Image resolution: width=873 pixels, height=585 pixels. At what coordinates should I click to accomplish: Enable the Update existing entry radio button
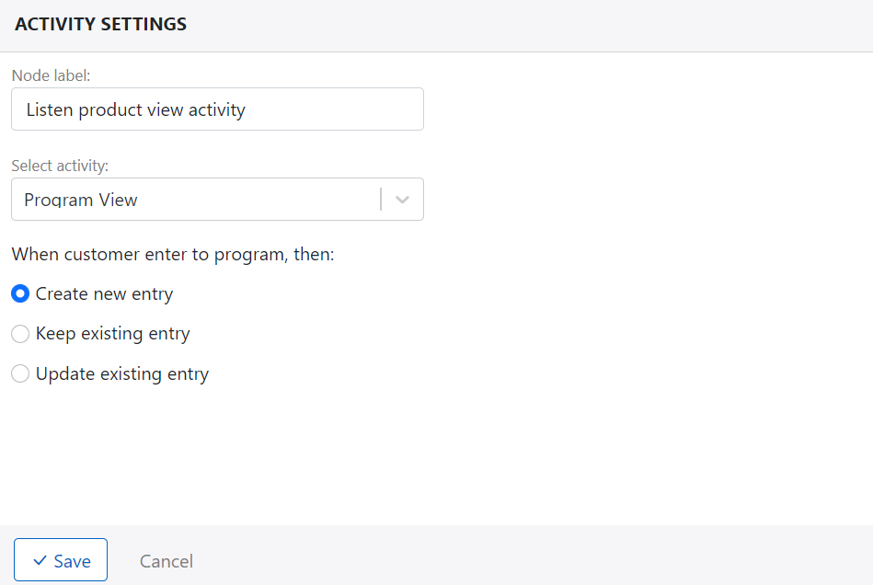(20, 374)
